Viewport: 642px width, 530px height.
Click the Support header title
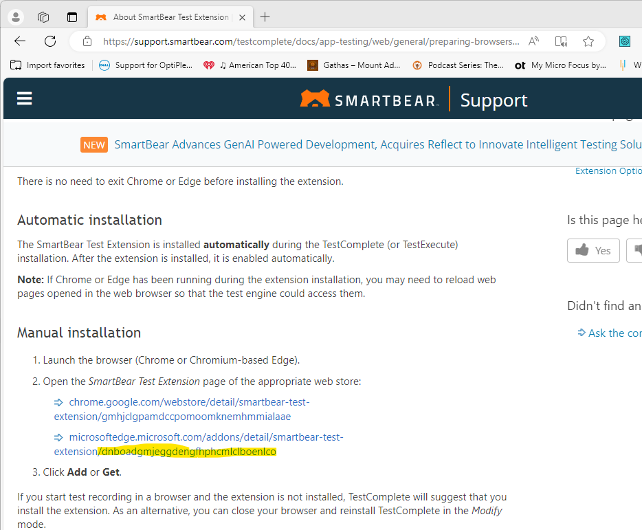494,100
